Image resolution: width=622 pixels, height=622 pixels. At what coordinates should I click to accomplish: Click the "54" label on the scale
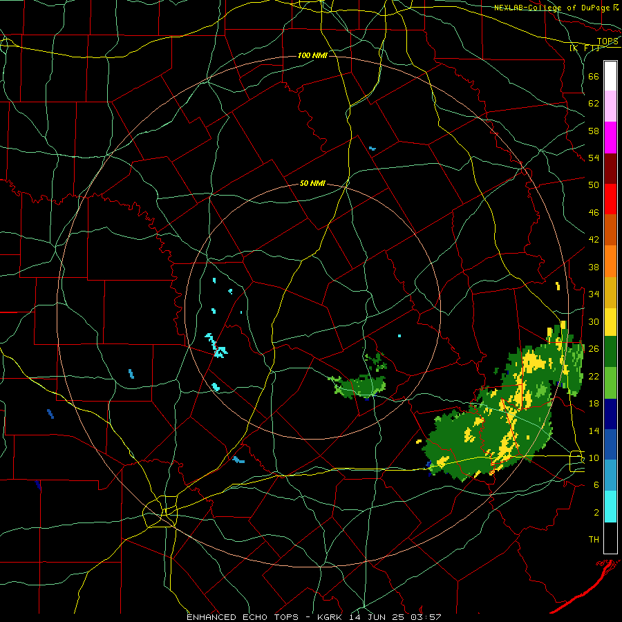594,158
